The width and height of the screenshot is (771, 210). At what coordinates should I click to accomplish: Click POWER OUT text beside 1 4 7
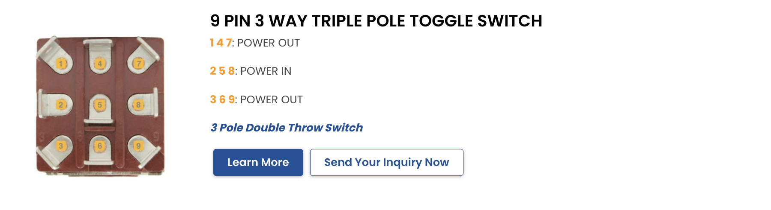[269, 43]
